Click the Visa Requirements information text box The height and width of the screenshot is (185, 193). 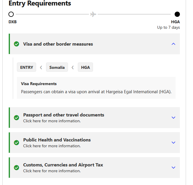click(96, 88)
